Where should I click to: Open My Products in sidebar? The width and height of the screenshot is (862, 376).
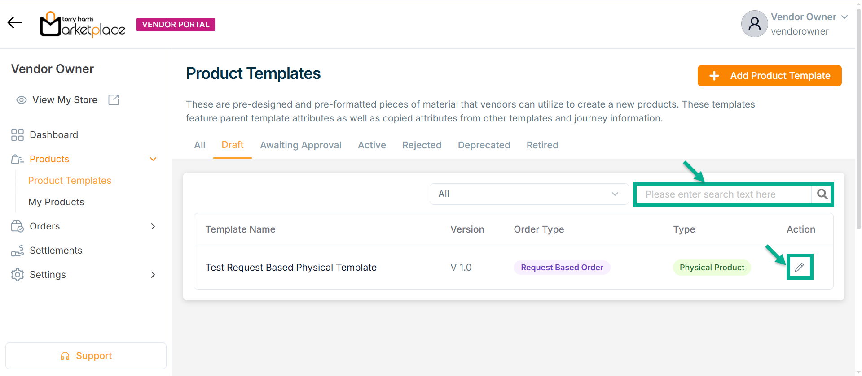[56, 202]
